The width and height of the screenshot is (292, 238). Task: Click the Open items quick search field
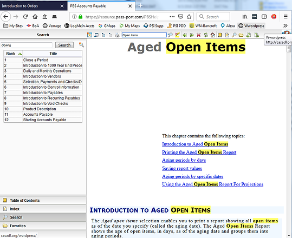144,35
